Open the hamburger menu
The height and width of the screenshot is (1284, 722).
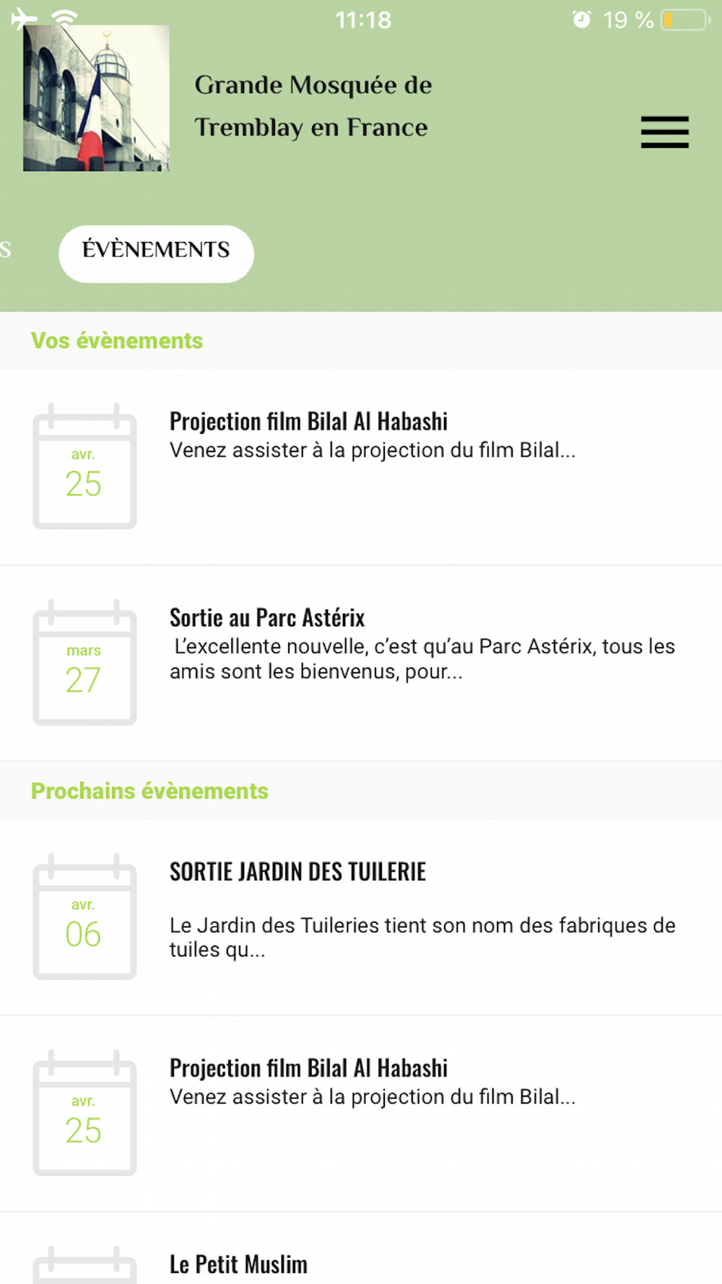tap(664, 132)
